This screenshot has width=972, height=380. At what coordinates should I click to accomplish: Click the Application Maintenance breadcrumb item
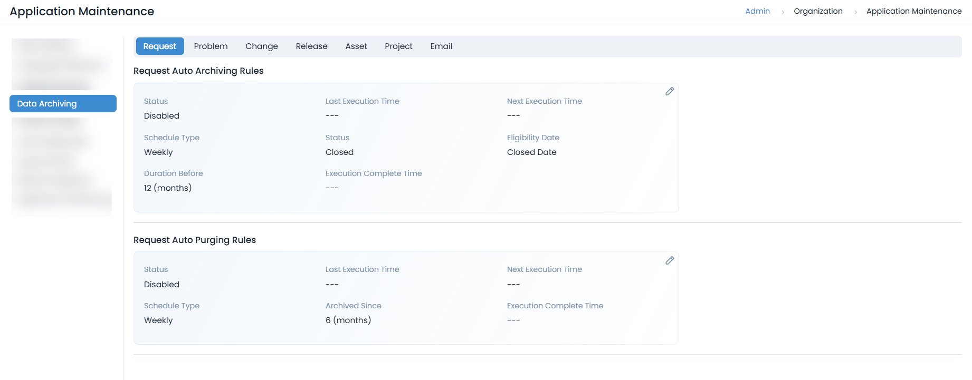click(x=913, y=11)
